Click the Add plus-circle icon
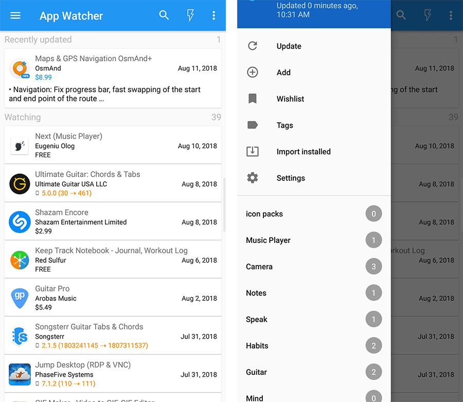Image resolution: width=463 pixels, height=402 pixels. coord(253,72)
